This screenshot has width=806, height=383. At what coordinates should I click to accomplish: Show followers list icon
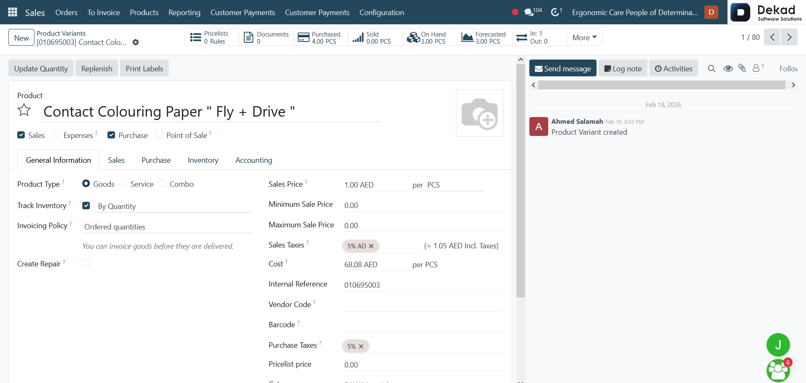coord(758,68)
